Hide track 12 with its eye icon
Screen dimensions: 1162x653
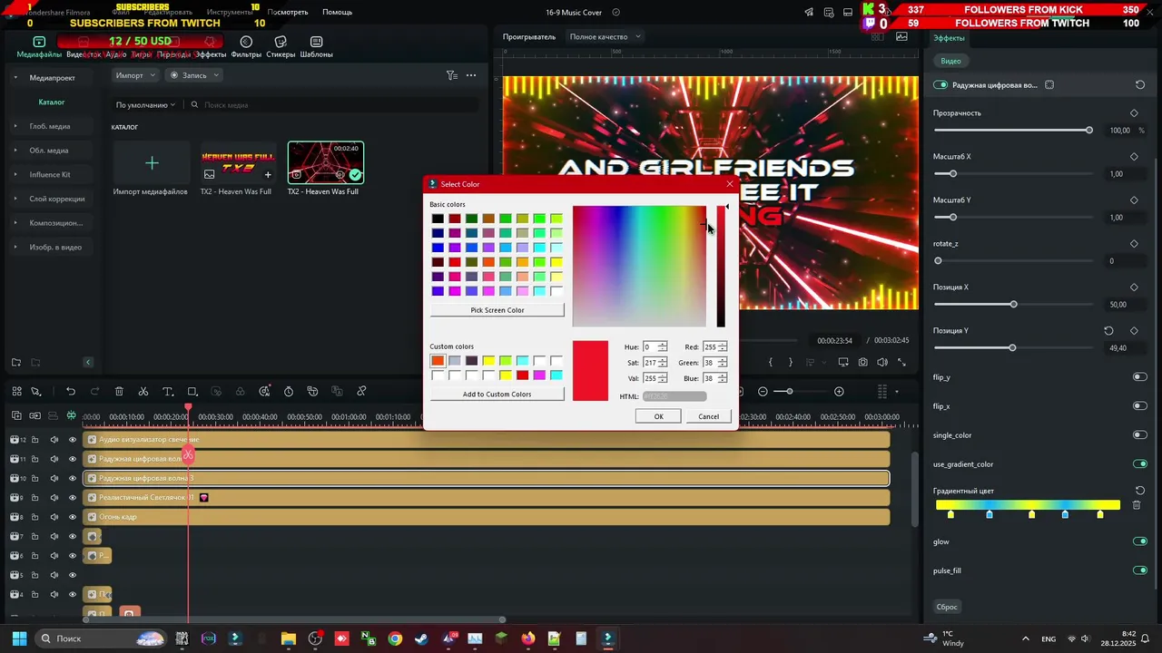pos(73,440)
